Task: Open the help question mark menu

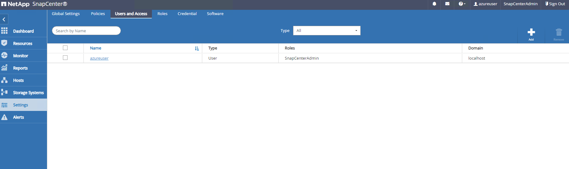Action: pos(462,4)
